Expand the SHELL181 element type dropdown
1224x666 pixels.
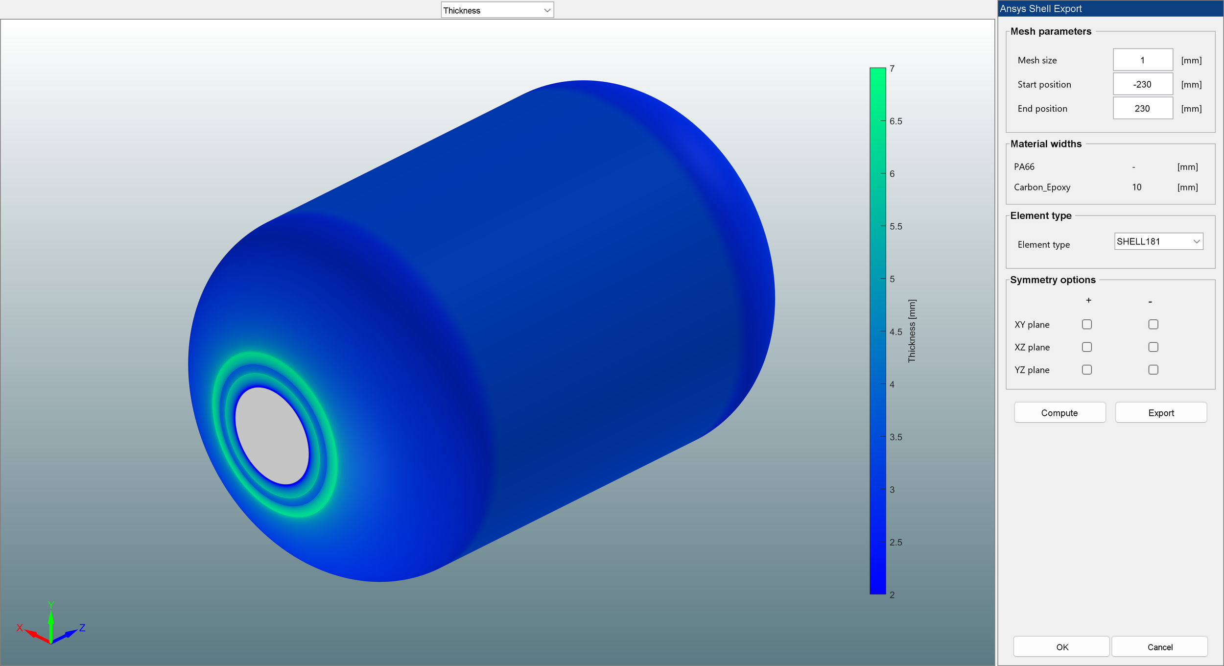coord(1158,241)
